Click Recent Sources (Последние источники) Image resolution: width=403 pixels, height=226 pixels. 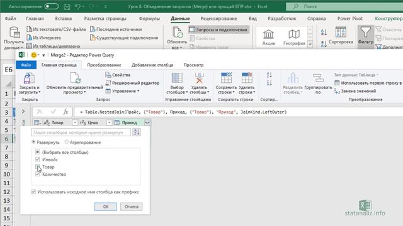pyautogui.click(x=116, y=30)
